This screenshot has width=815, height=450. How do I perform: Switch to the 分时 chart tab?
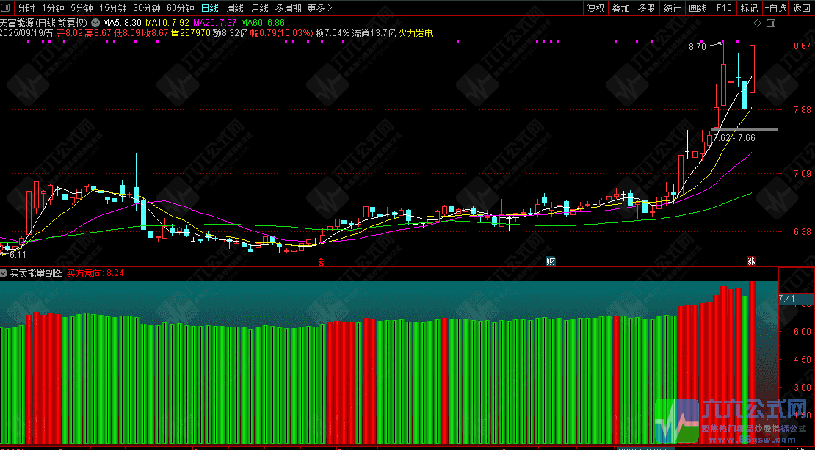[x=26, y=8]
